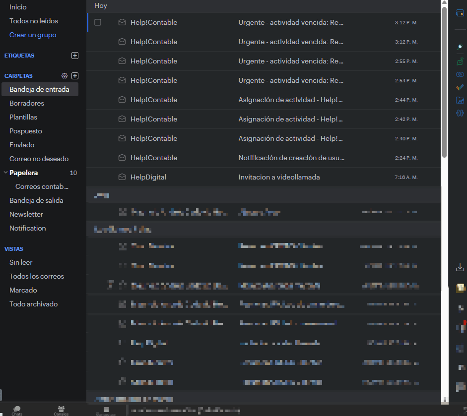Open the green signature app icon in sidebar

pos(460,61)
